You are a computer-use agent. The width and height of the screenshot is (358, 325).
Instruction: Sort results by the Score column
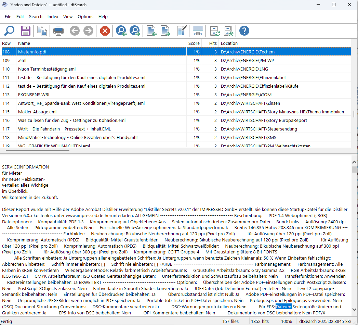point(194,43)
